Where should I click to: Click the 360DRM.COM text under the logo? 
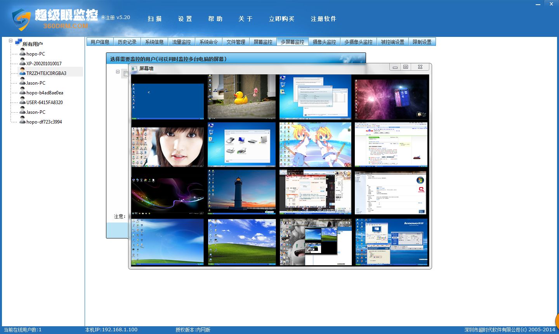pos(66,26)
